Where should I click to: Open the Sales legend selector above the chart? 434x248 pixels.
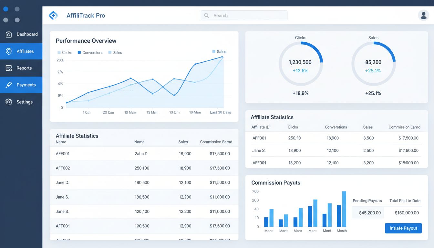219,51
